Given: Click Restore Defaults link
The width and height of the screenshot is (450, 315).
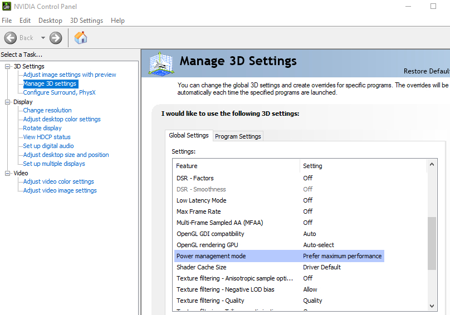Looking at the screenshot, I should click(x=426, y=71).
